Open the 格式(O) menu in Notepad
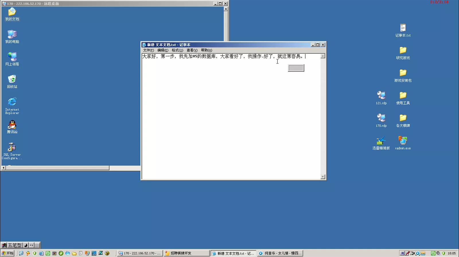The height and width of the screenshot is (257, 459). (177, 50)
